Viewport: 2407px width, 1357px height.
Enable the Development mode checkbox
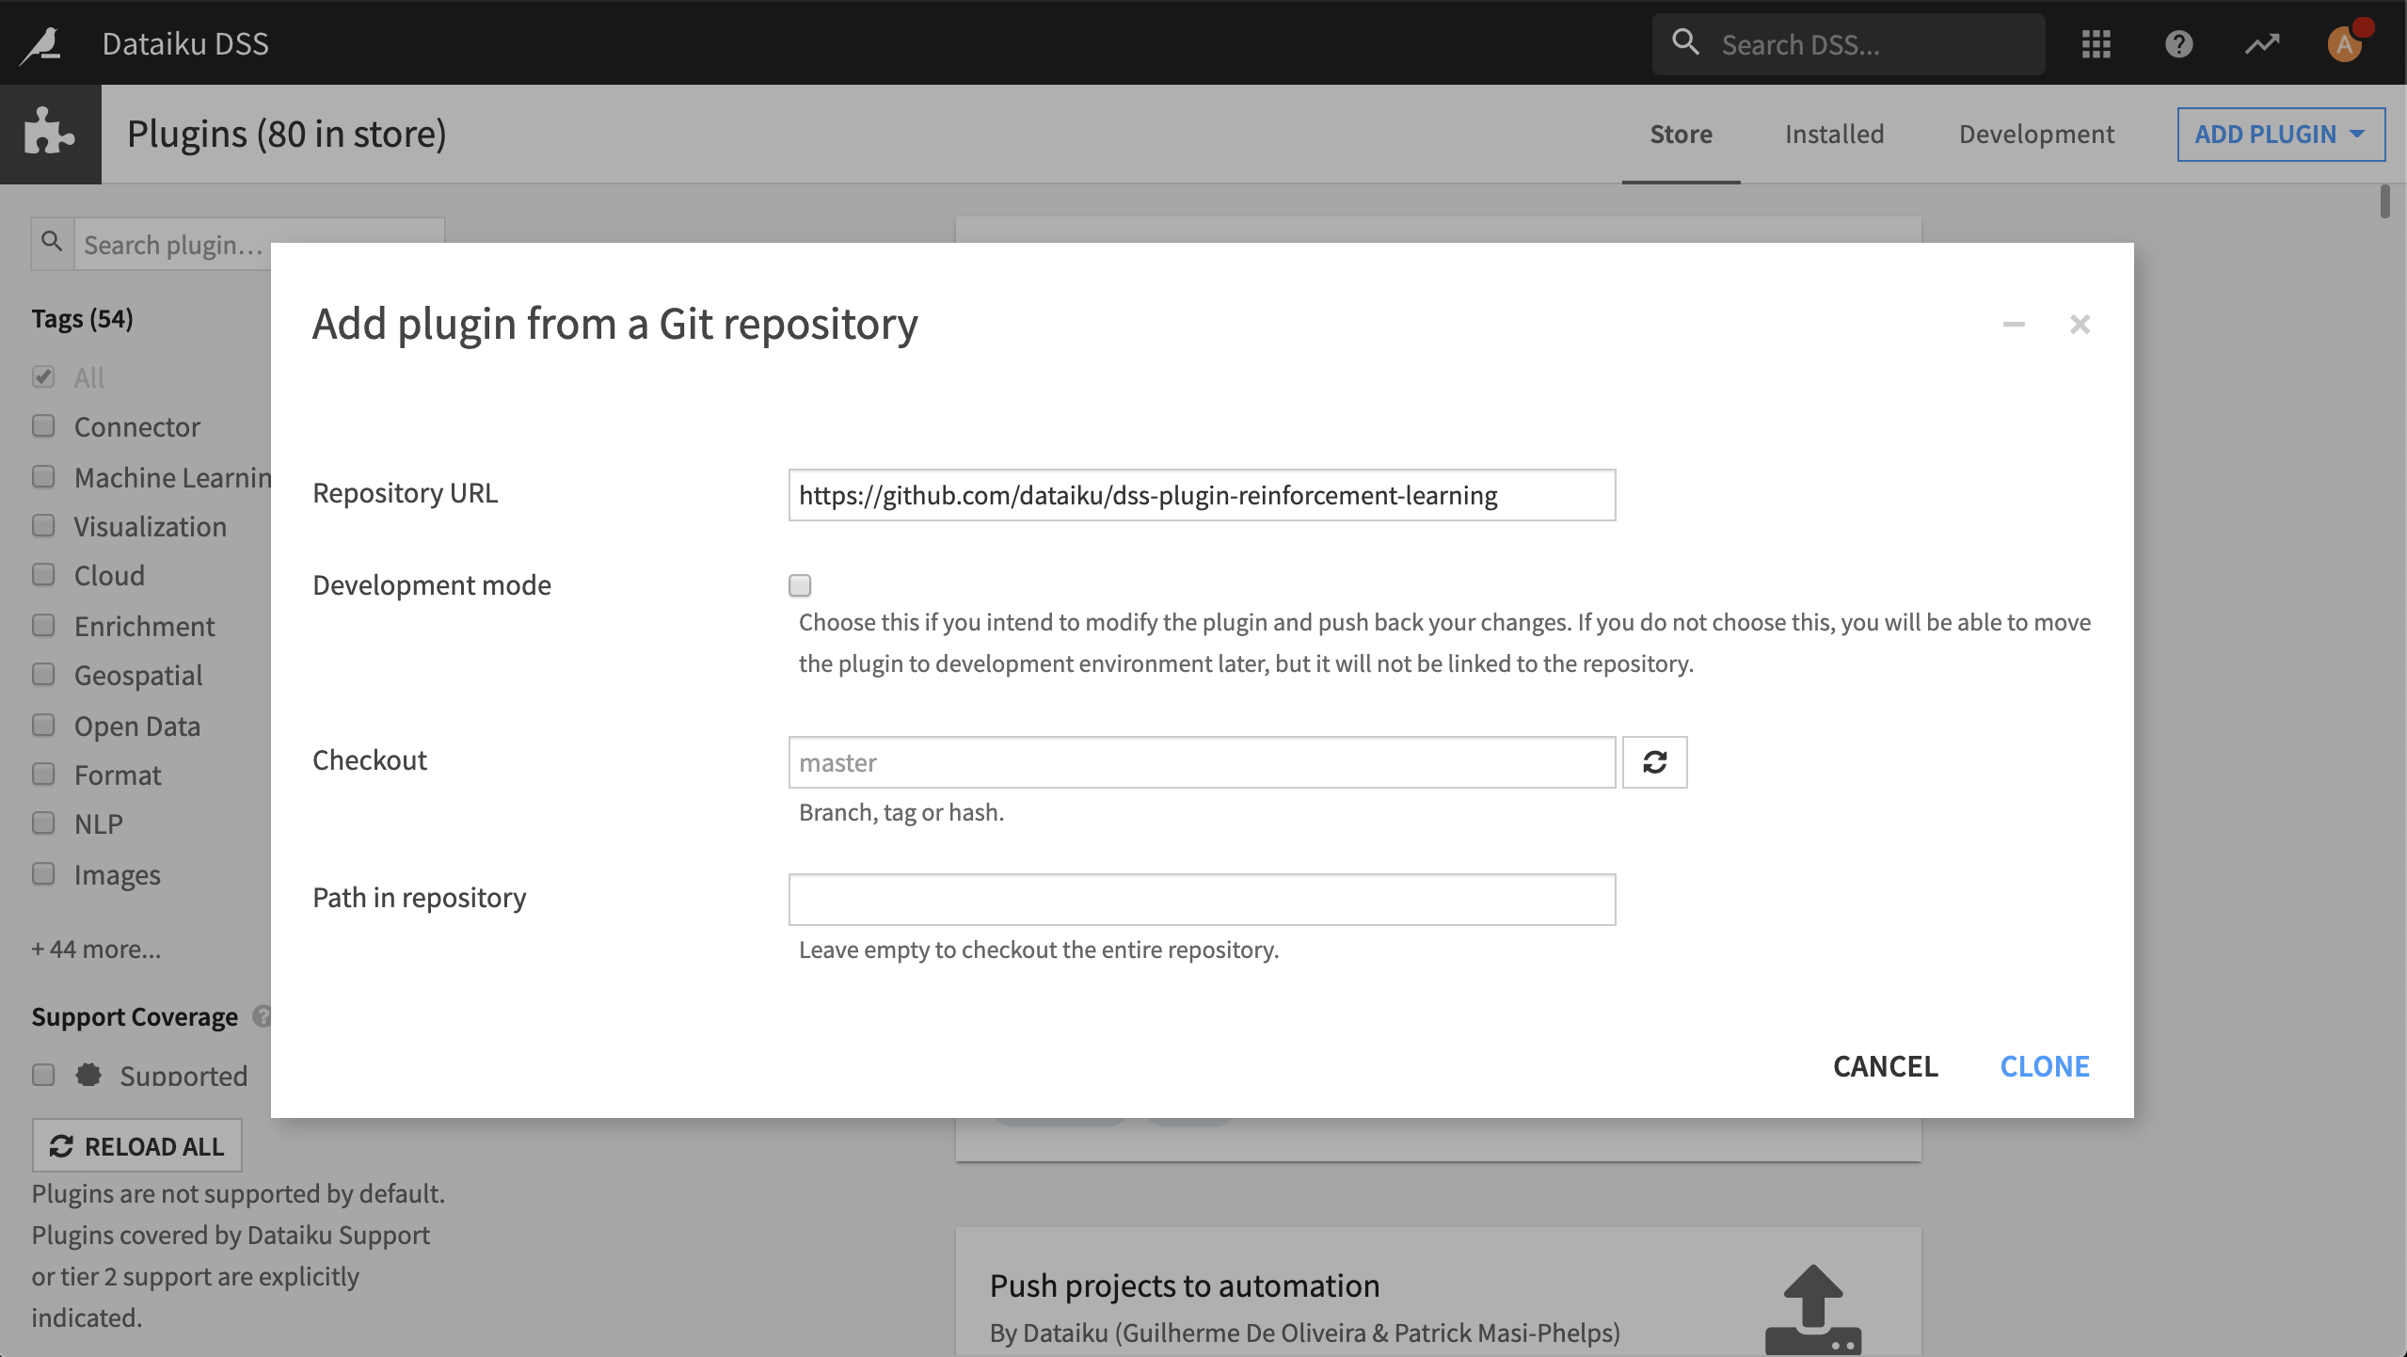pos(800,585)
